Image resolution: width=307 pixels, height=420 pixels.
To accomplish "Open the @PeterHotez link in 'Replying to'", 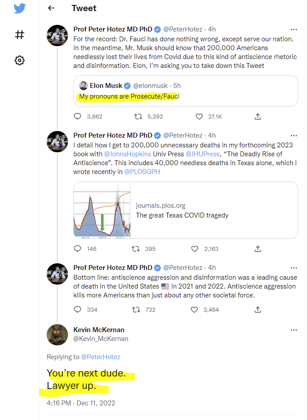I will point(100,357).
